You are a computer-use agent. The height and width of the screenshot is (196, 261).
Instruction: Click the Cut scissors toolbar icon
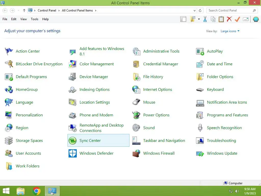(x=205, y=19)
